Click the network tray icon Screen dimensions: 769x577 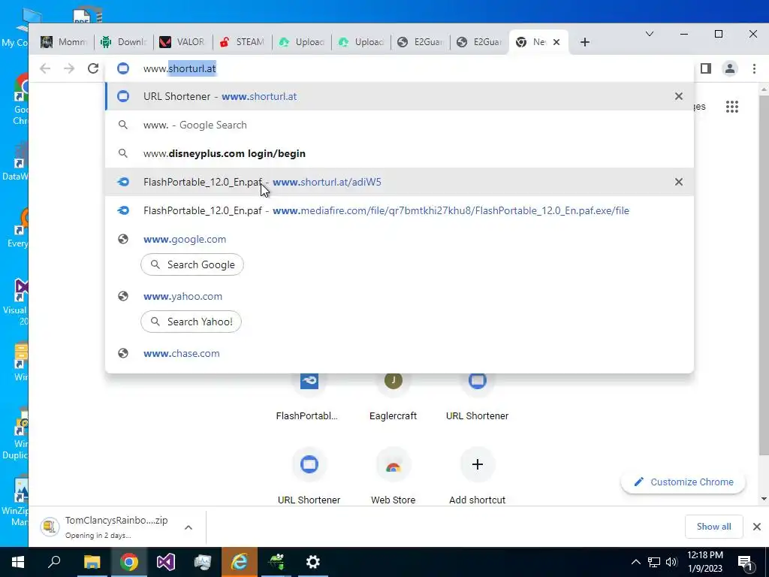click(654, 562)
